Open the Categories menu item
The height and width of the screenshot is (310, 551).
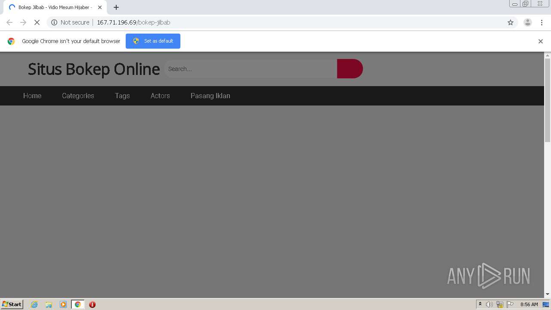tap(78, 96)
